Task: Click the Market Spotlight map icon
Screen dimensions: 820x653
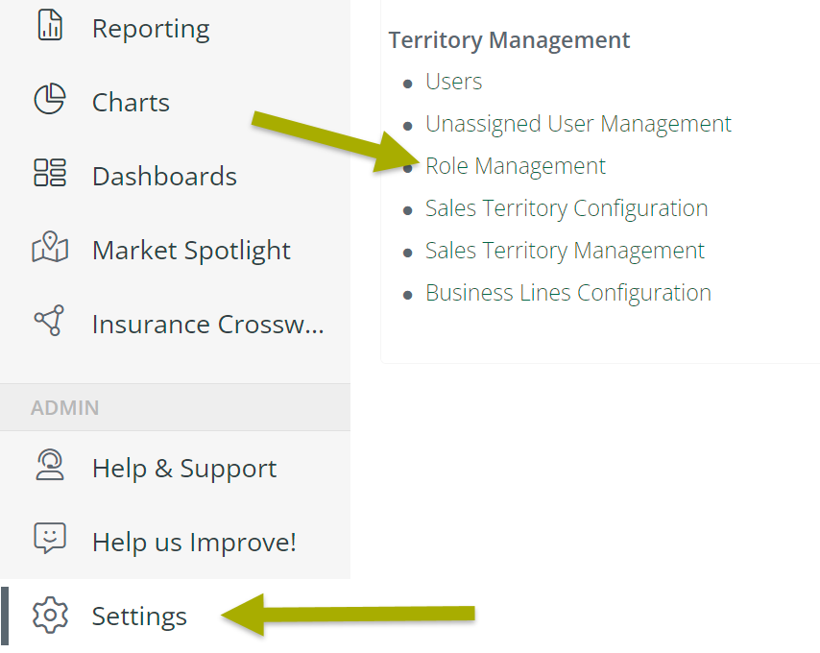Action: tap(50, 246)
